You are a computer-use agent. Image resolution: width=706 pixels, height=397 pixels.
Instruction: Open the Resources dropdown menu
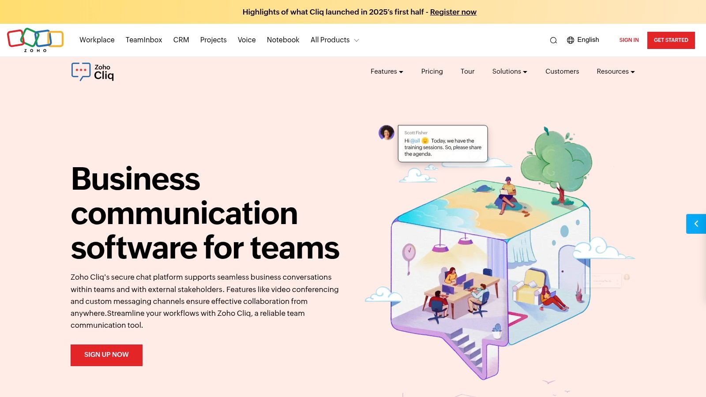[616, 71]
